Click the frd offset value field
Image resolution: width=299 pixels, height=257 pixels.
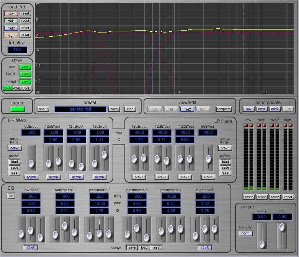17,50
